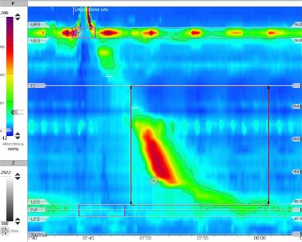Image resolution: width=302 pixels, height=242 pixels.
Task: Click the 07:55 time axis label
Action: tap(203, 238)
